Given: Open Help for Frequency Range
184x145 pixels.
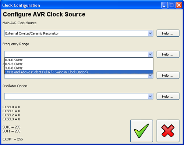Looking at the screenshot, I should 168,54.
